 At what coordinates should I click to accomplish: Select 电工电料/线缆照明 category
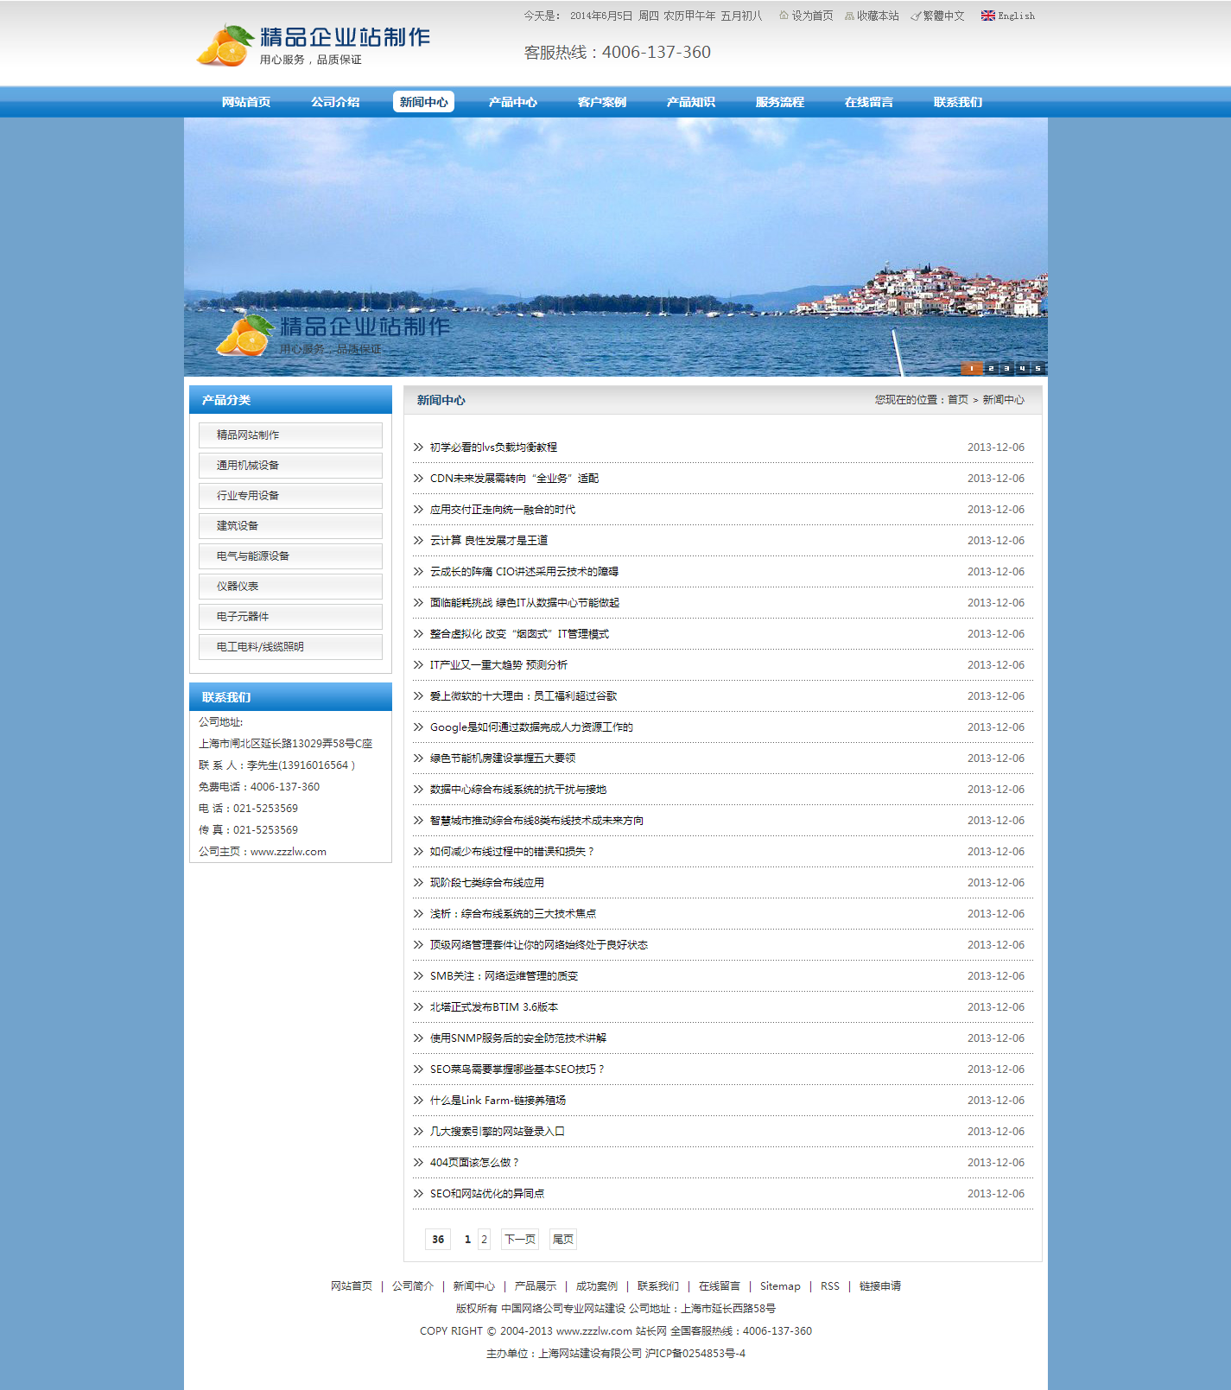pyautogui.click(x=290, y=647)
